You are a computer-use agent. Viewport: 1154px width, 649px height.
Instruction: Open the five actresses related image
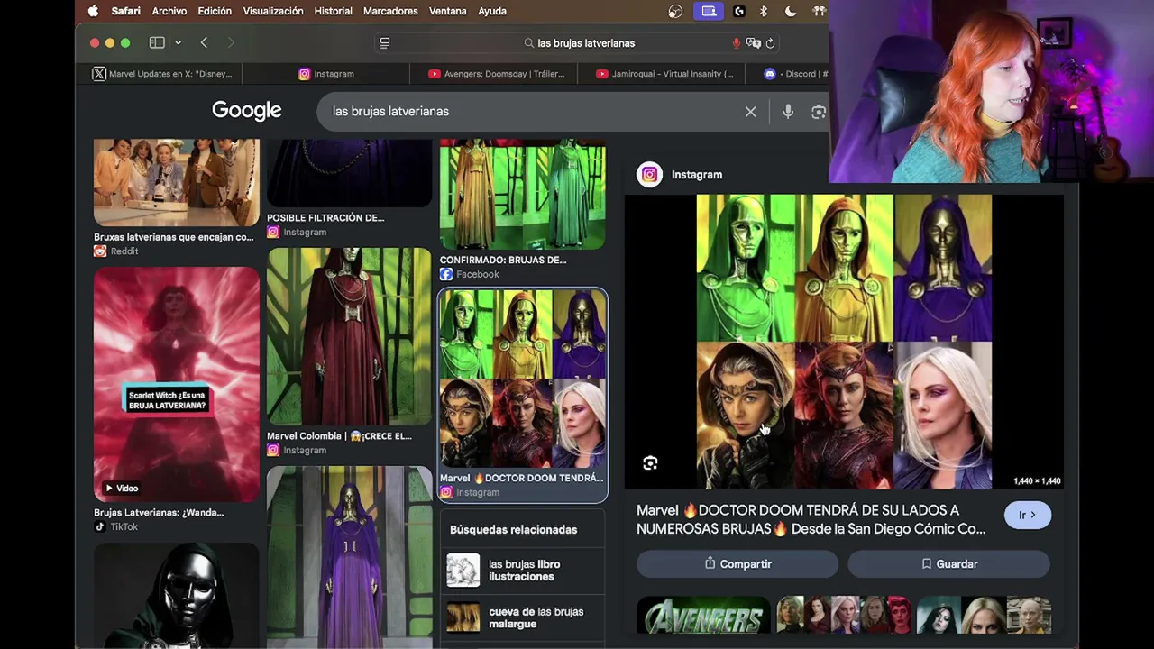click(843, 616)
